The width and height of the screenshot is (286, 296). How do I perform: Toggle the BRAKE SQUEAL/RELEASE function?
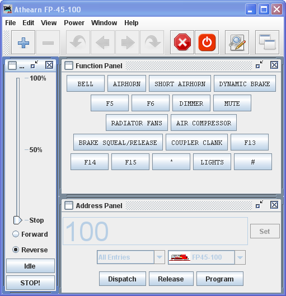coord(118,142)
